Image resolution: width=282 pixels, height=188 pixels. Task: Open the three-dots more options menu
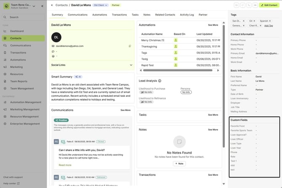[x=255, y=5]
